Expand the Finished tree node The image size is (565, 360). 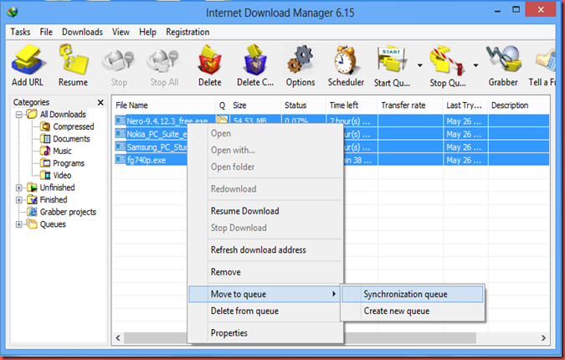(x=19, y=200)
